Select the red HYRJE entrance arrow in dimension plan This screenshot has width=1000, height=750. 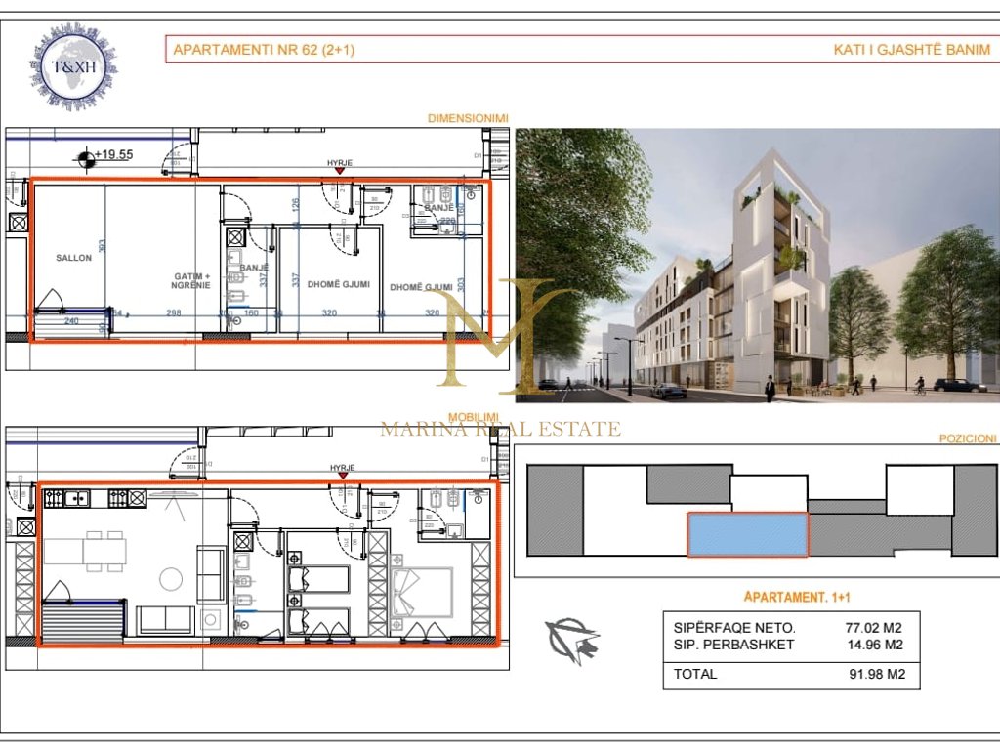[339, 172]
